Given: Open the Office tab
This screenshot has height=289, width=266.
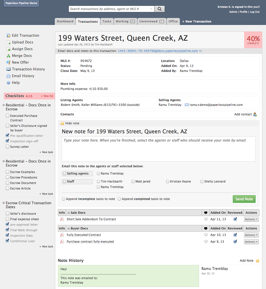Looking at the screenshot, I should point(173,21).
